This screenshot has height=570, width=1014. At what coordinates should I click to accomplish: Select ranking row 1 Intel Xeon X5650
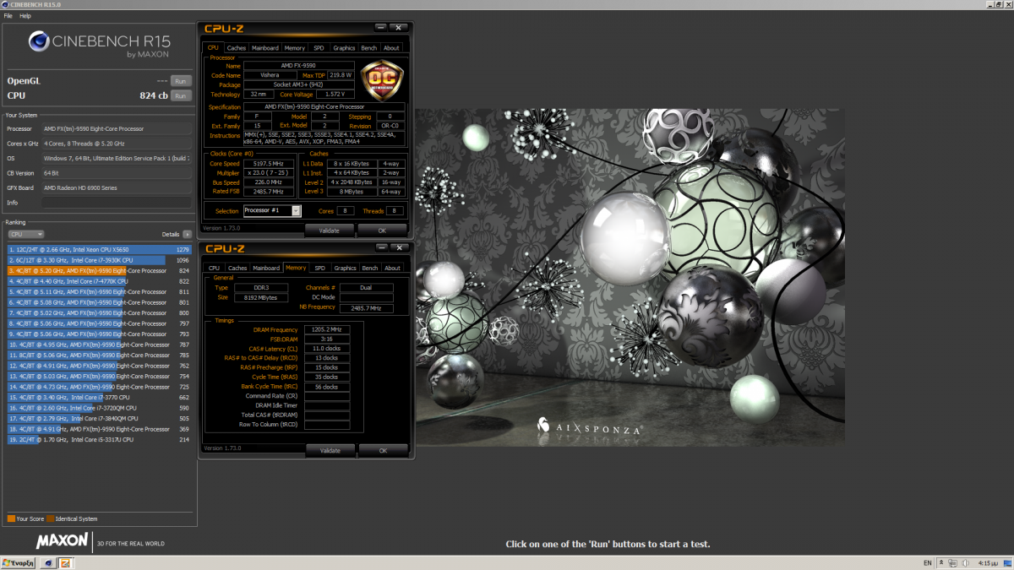[100, 249]
